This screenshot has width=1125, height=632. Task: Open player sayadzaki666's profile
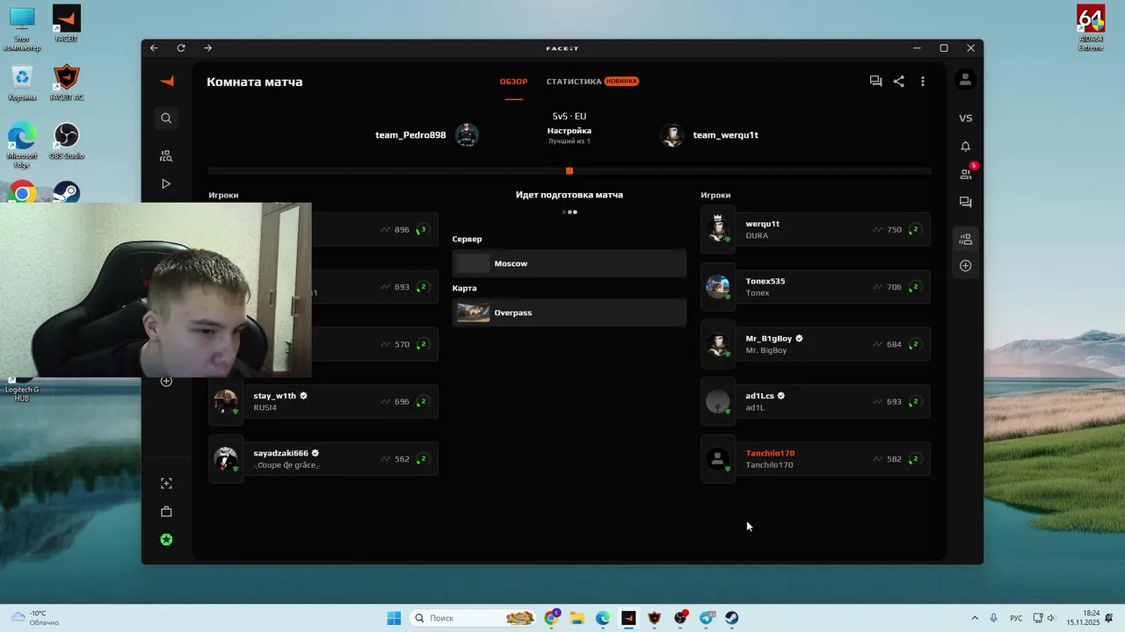pyautogui.click(x=280, y=453)
